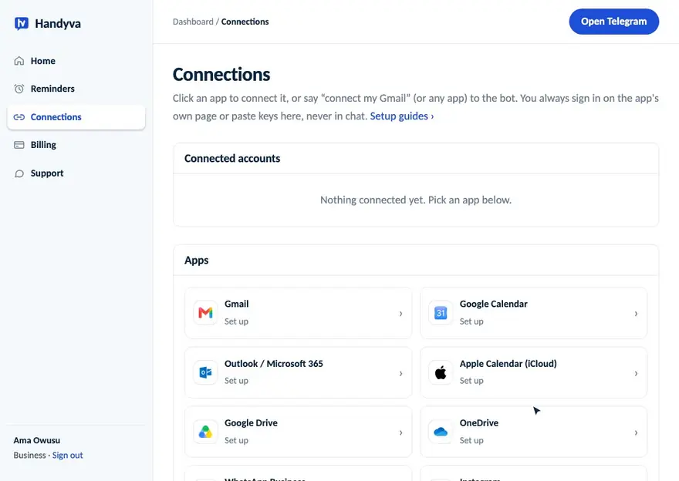The height and width of the screenshot is (481, 679).
Task: Select Connections label in the sidebar
Action: [56, 117]
